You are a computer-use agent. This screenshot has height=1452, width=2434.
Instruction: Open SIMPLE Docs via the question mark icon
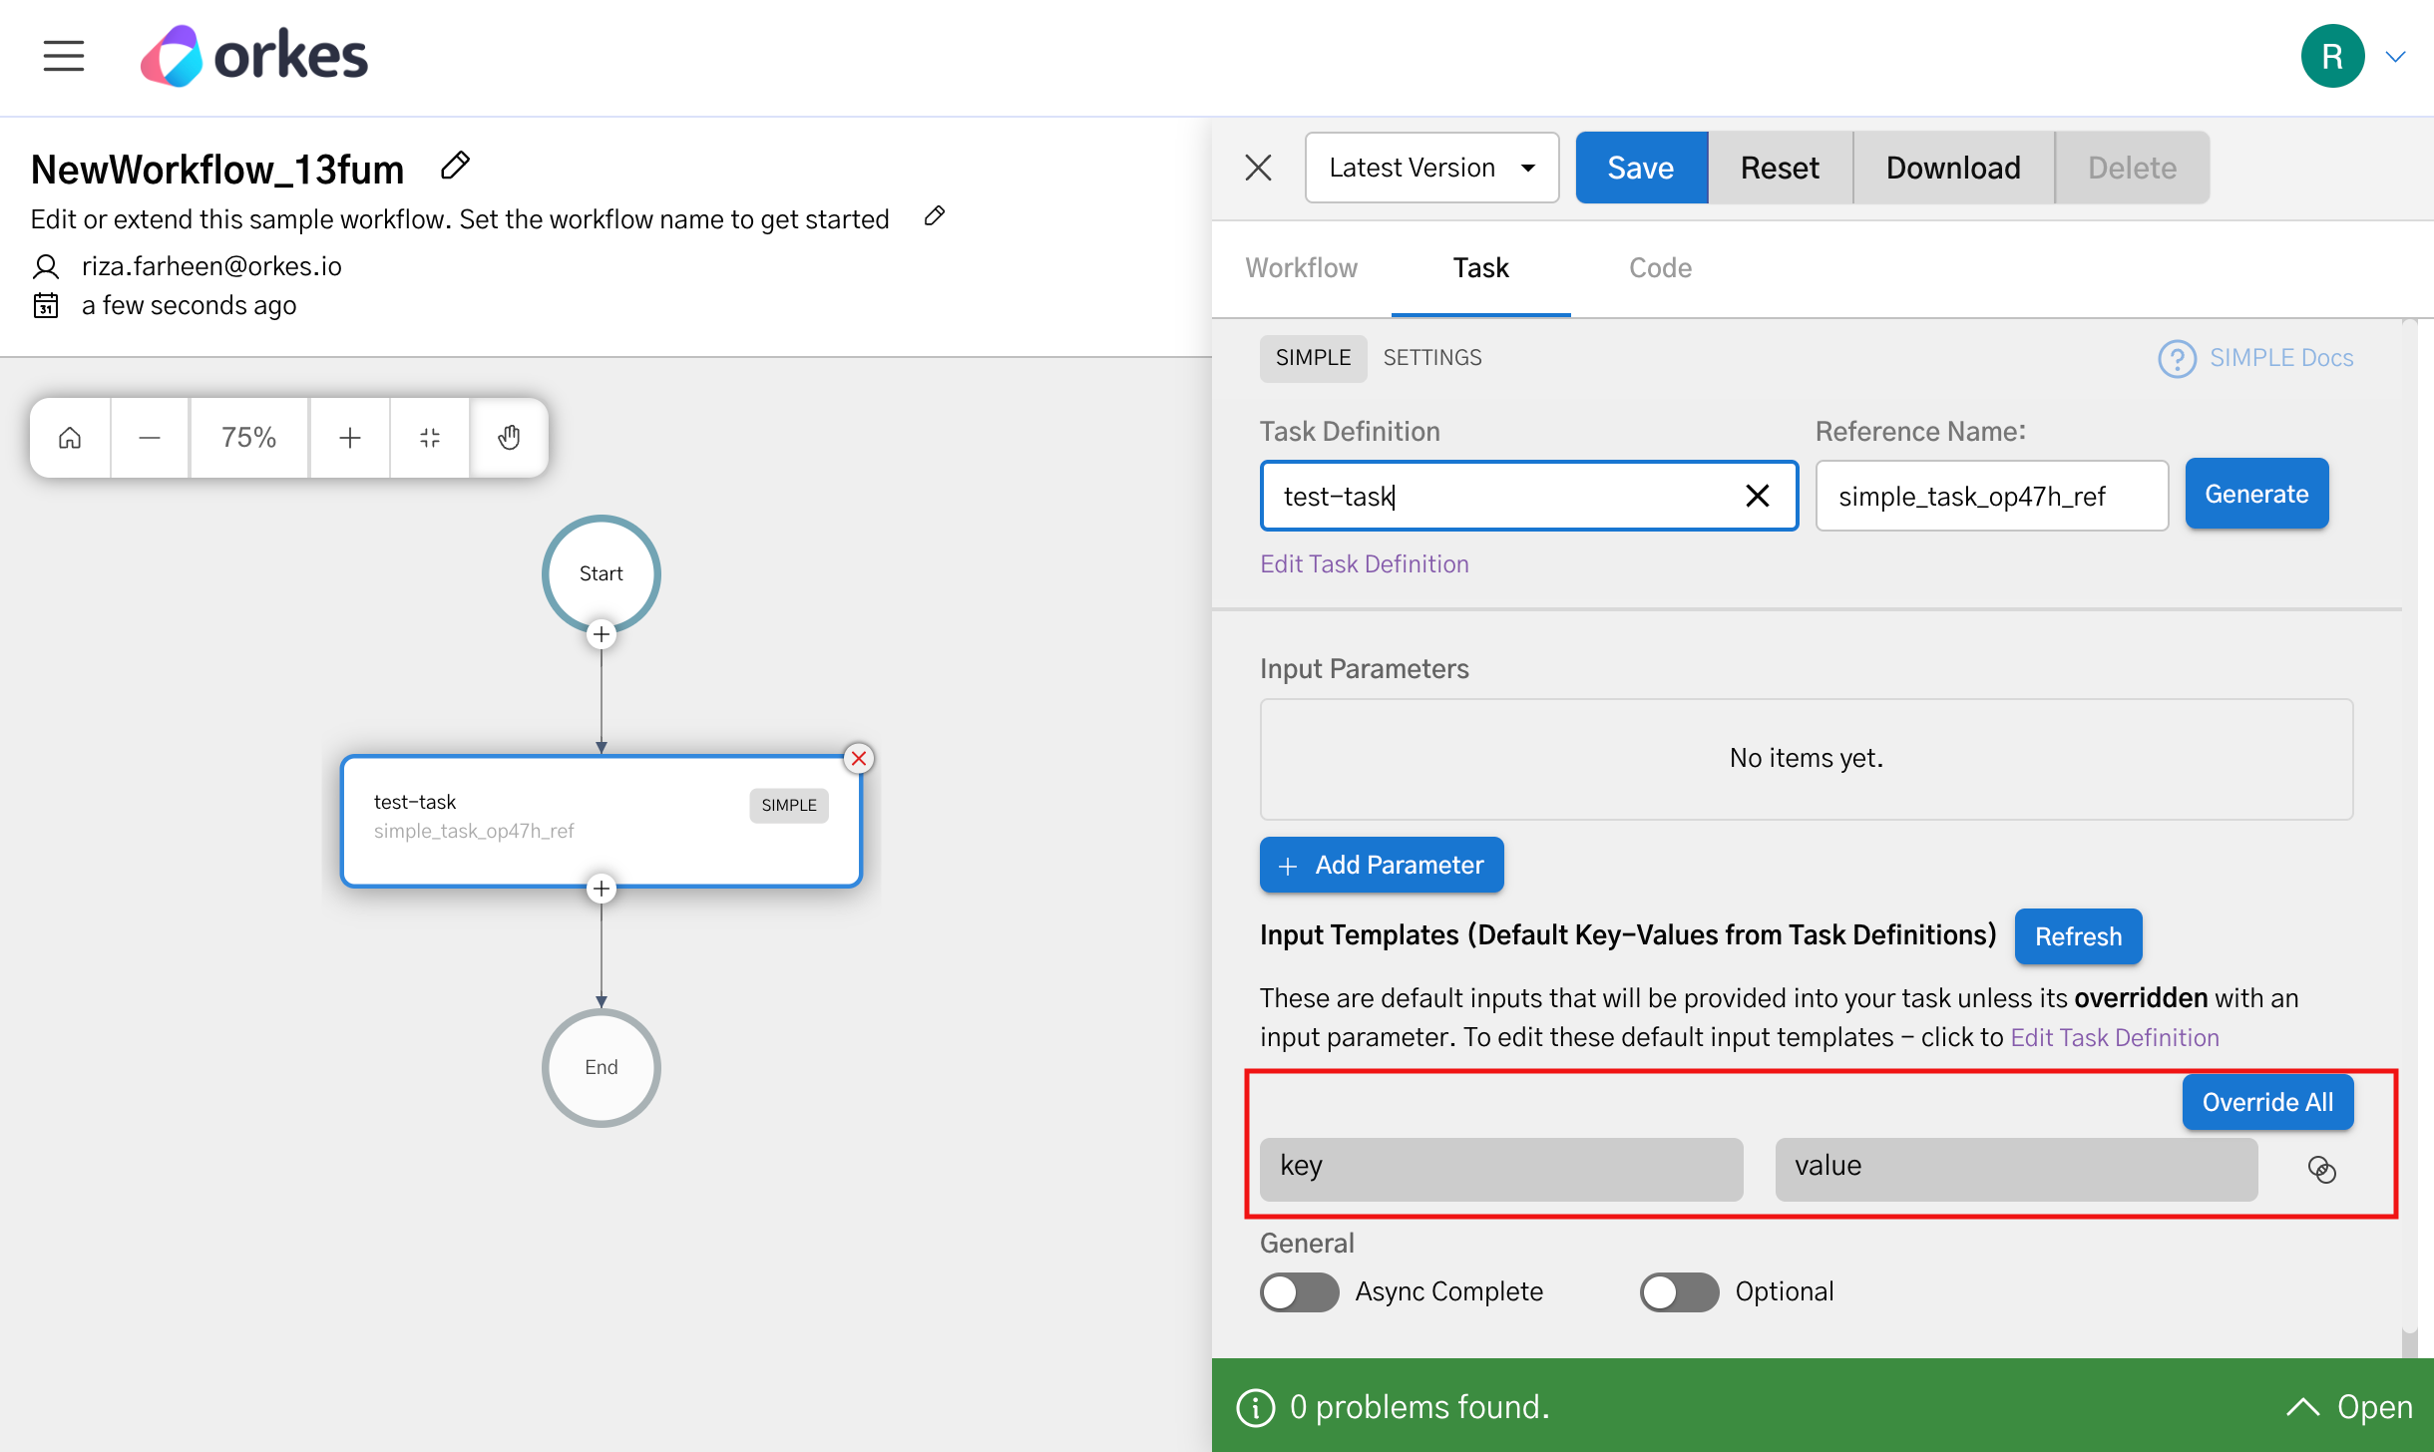2178,358
